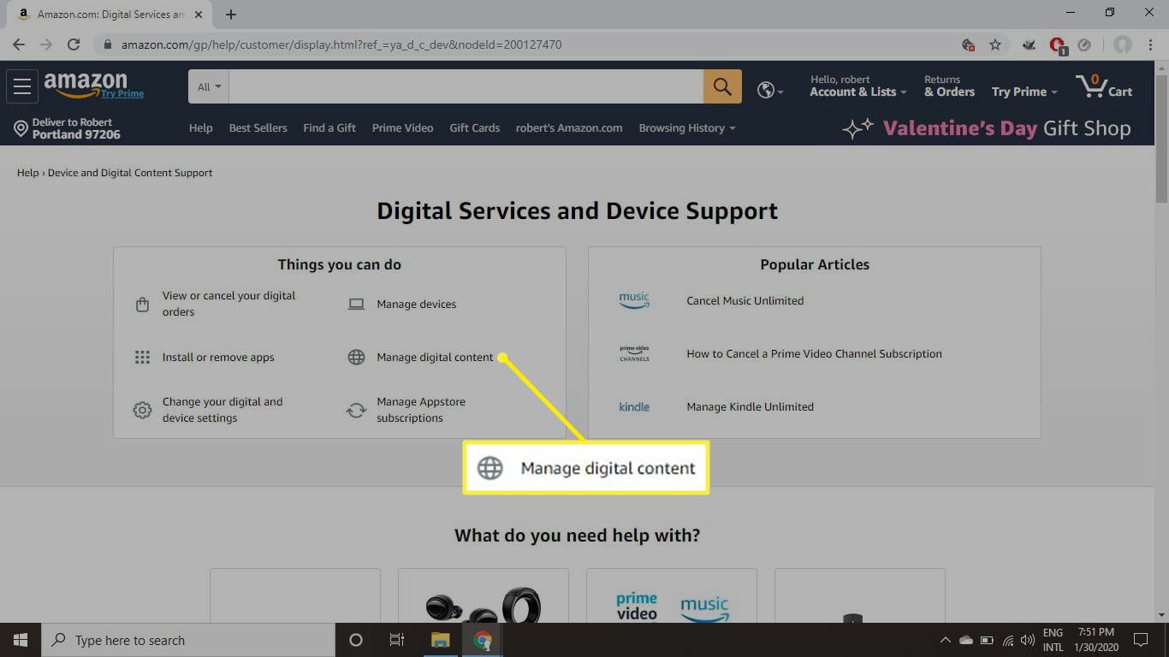Open the Windows notification center icon
The width and height of the screenshot is (1169, 657).
1140,640
